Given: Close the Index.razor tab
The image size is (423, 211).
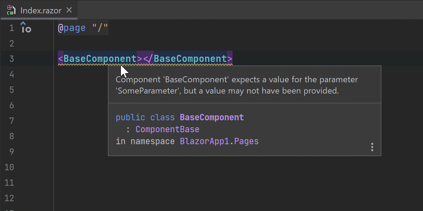Looking at the screenshot, I should pos(69,10).
